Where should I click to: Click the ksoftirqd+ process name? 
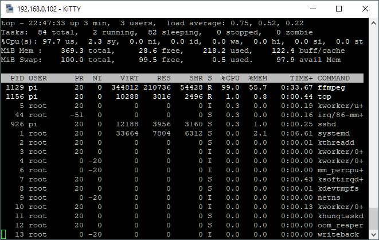point(341,180)
